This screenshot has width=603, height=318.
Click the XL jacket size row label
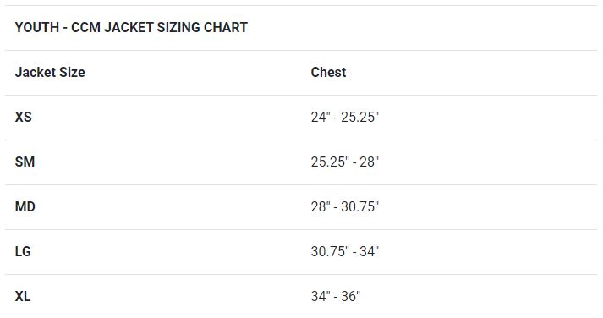pos(23,297)
